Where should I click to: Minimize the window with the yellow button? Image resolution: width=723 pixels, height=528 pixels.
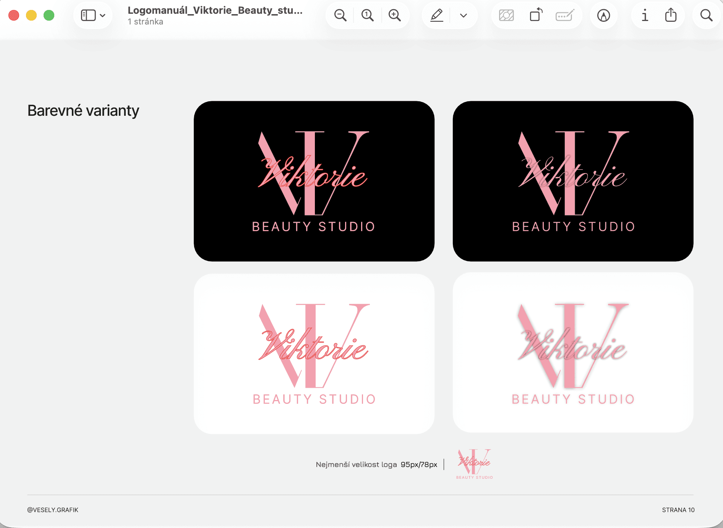pyautogui.click(x=31, y=15)
